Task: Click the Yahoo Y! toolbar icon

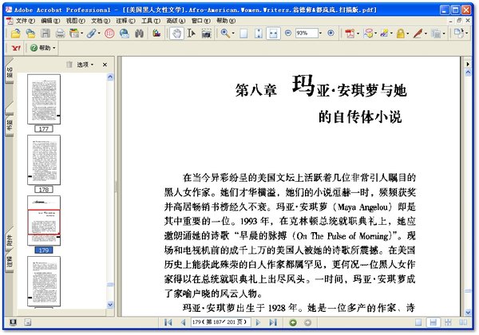Action: click(x=16, y=48)
